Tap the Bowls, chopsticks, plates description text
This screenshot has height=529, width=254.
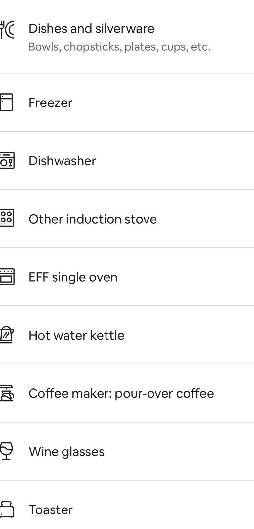coord(119,47)
